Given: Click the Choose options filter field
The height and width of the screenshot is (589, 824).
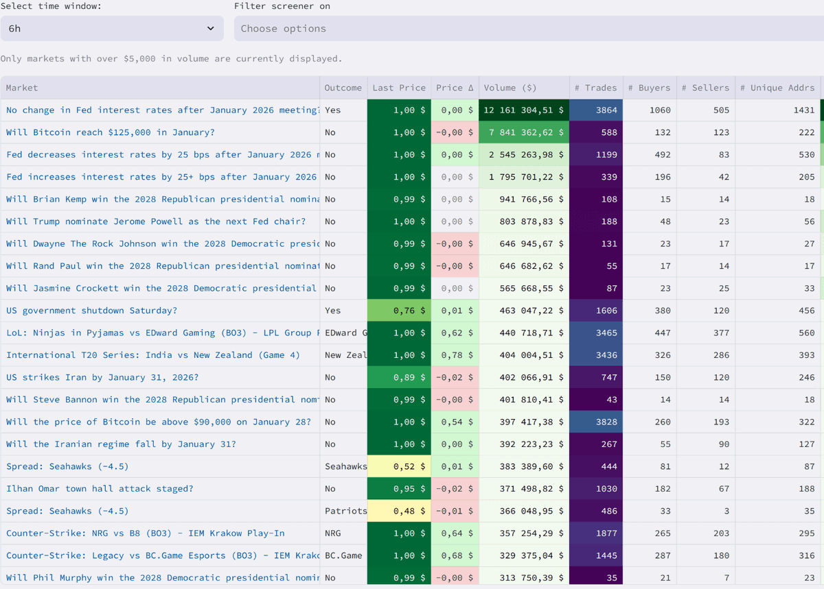Looking at the screenshot, I should [529, 29].
